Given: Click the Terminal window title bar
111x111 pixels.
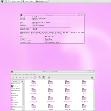Looking at the screenshot, I should 49,15.
